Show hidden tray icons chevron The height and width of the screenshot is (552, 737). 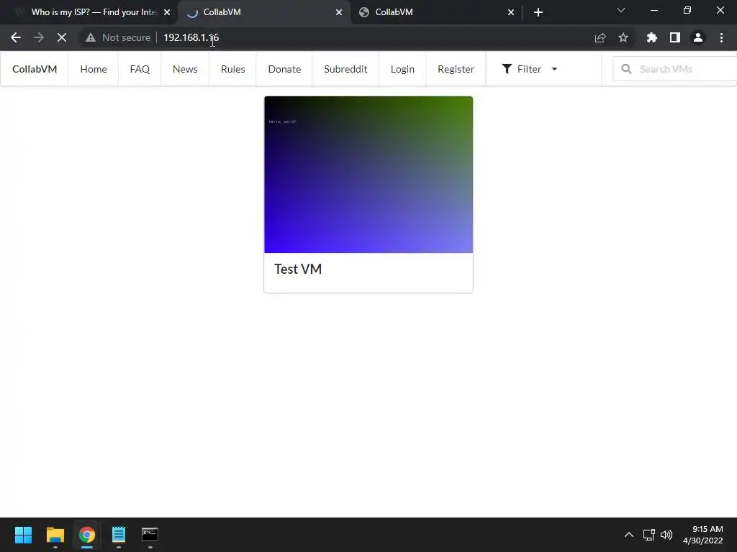628,535
